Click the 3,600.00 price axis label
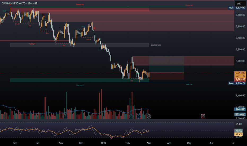247x146 pixels. 240,27
